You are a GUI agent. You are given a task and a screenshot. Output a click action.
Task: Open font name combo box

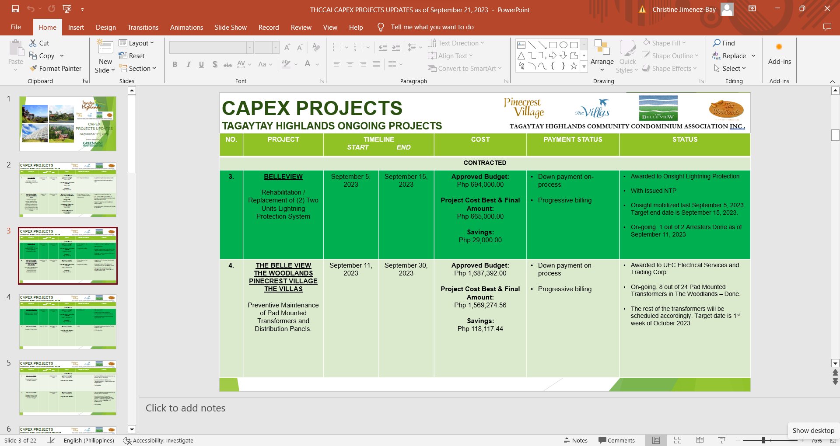250,47
